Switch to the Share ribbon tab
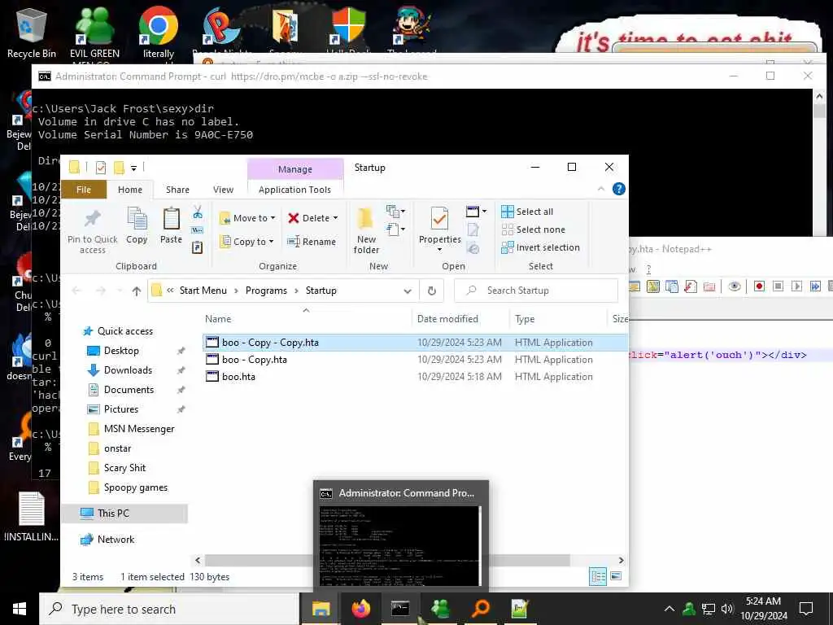The width and height of the screenshot is (833, 625). [177, 190]
